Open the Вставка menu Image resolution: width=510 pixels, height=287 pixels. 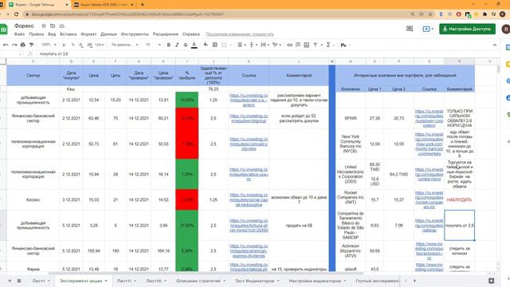tap(69, 34)
